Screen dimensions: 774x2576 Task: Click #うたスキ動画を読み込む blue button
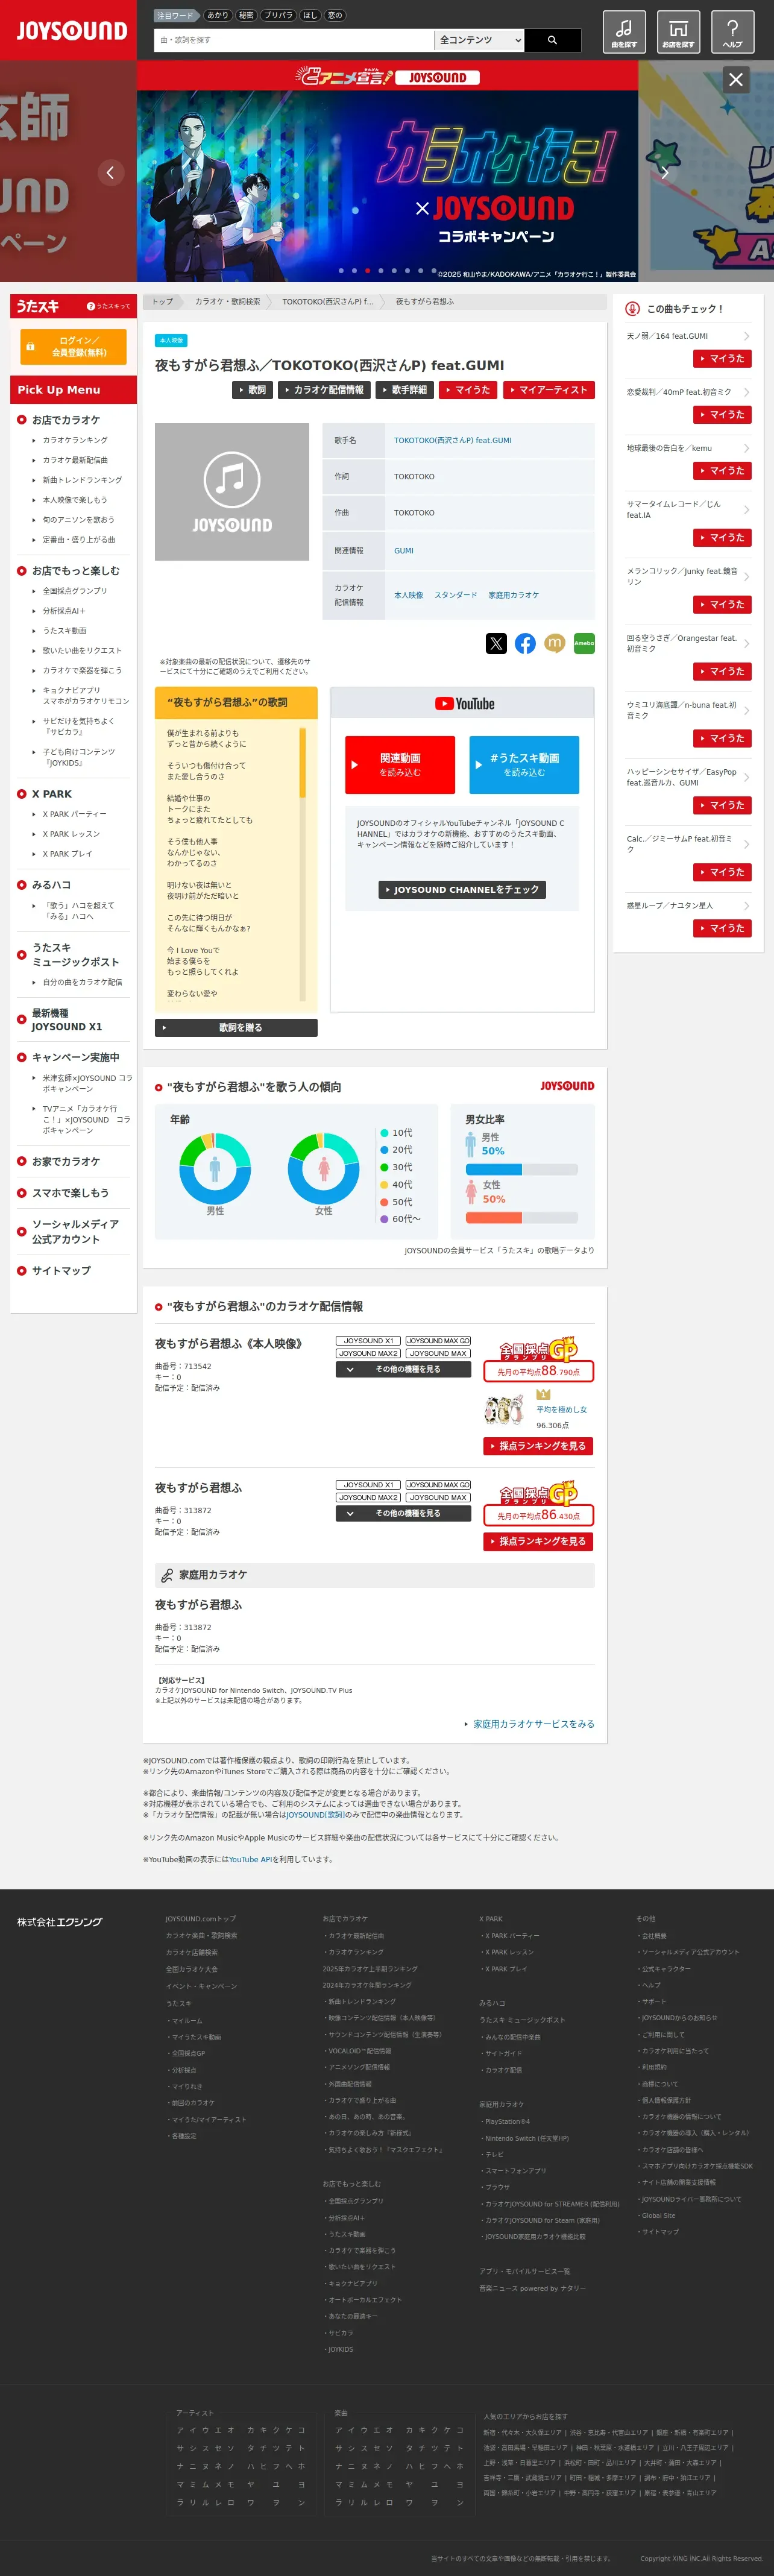tap(524, 765)
